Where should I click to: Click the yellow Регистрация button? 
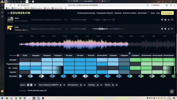[x=167, y=13]
